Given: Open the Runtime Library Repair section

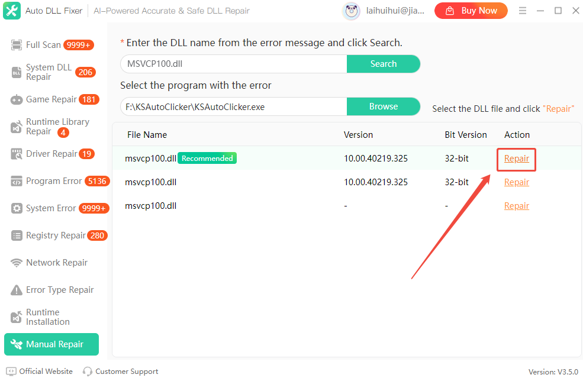Looking at the screenshot, I should pyautogui.click(x=57, y=127).
